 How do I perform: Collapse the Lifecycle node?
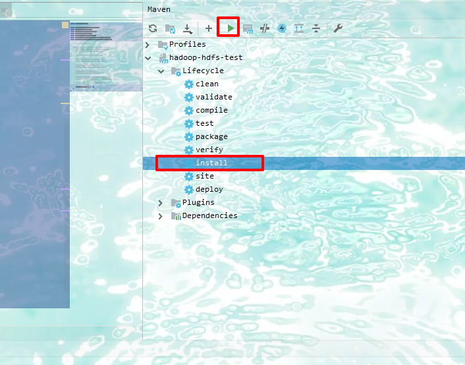tap(161, 71)
